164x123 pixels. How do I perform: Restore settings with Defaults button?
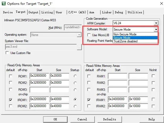(x=110, y=119)
